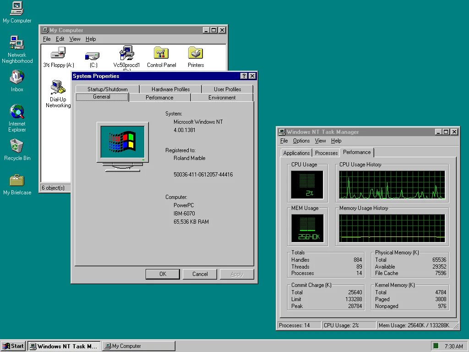Open View menu in Task Manager
This screenshot has width=469, height=352.
[x=320, y=141]
